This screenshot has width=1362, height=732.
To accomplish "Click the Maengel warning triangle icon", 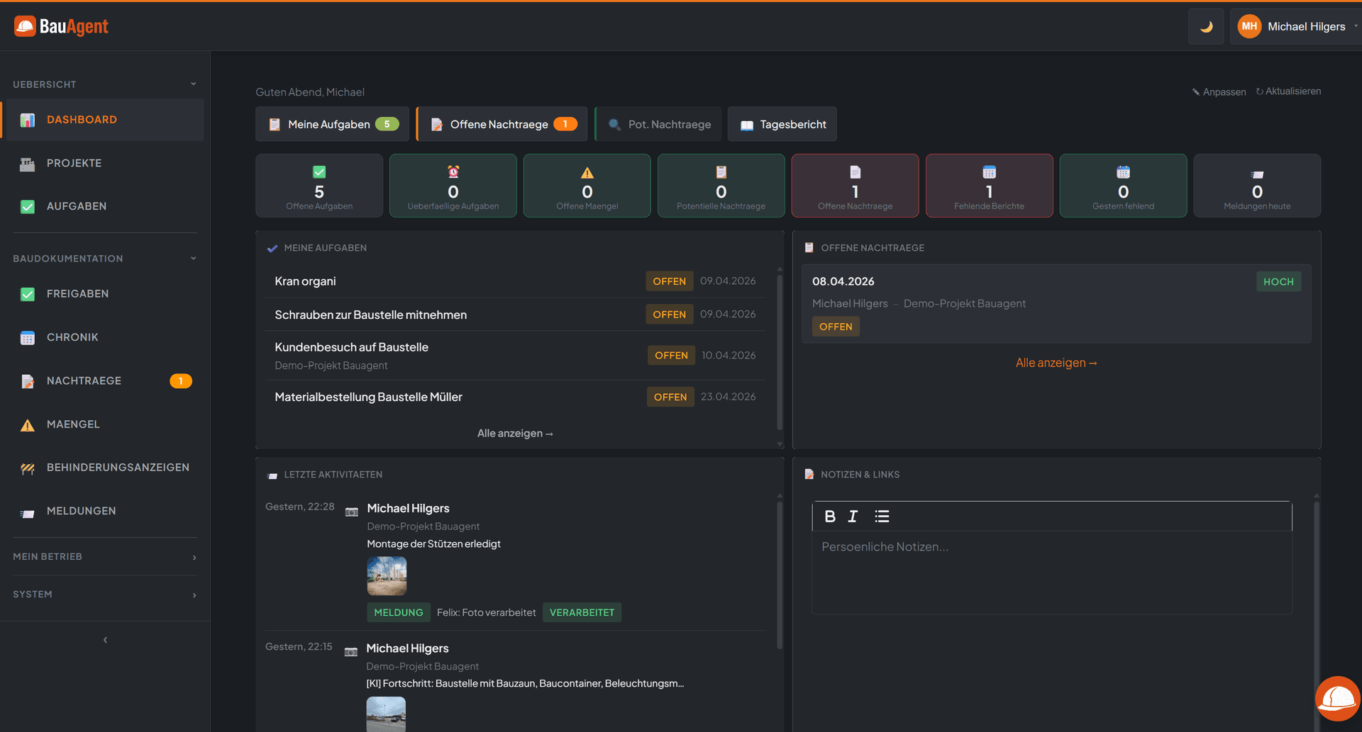I will tap(27, 424).
